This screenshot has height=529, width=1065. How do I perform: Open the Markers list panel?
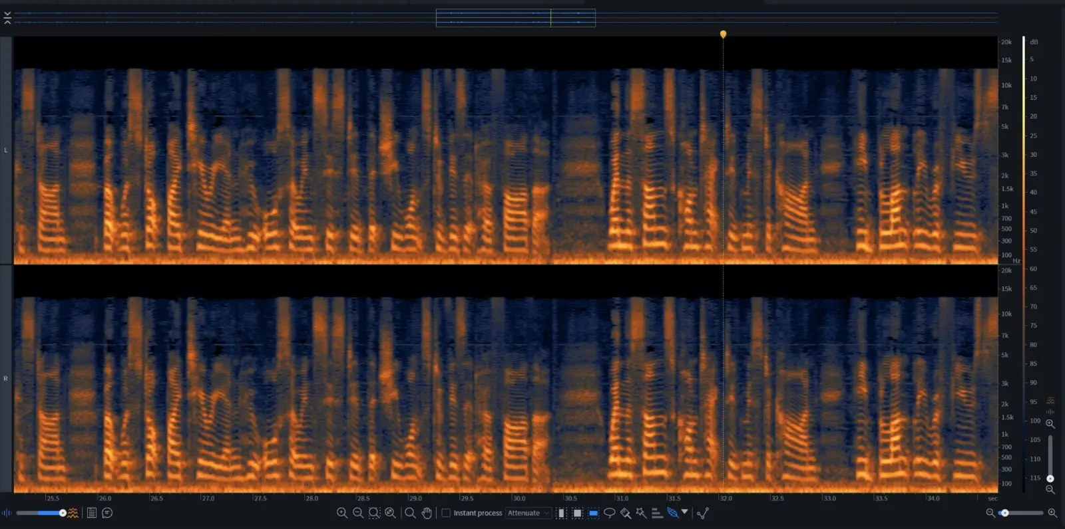point(92,513)
